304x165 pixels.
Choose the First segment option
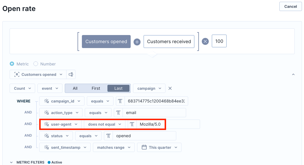click(x=96, y=88)
